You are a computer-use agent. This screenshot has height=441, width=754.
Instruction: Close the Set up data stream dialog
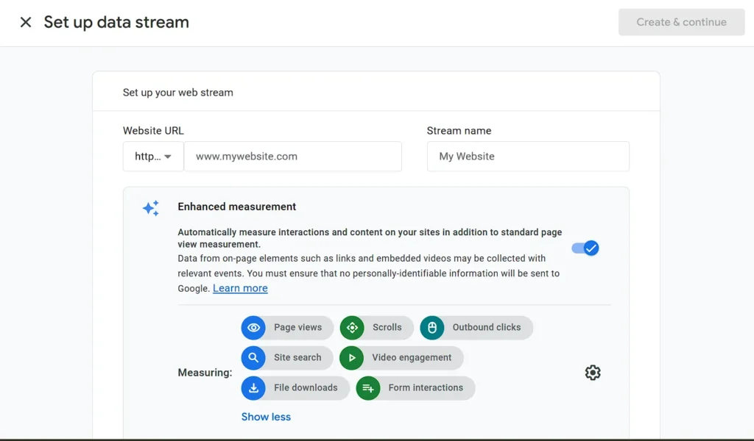(26, 22)
